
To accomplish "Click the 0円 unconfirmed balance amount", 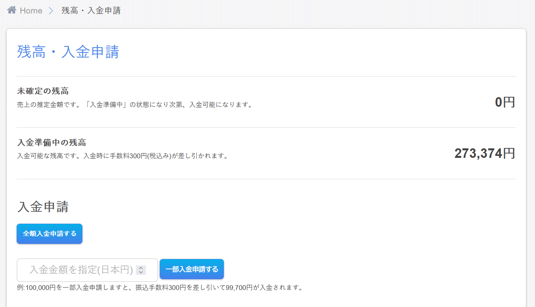I will (x=505, y=102).
